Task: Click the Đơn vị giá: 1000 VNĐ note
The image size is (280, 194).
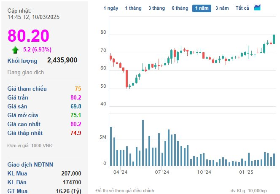Action: click(30, 145)
